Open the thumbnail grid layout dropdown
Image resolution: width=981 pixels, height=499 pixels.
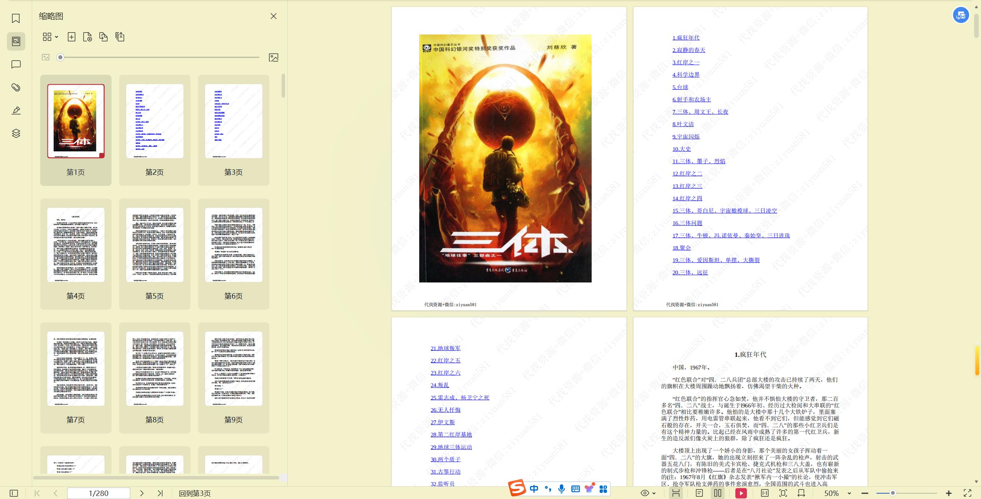click(49, 37)
